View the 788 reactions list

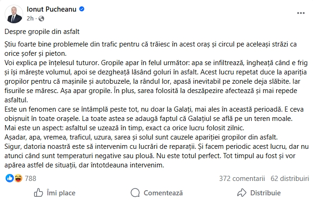pyautogui.click(x=30, y=178)
